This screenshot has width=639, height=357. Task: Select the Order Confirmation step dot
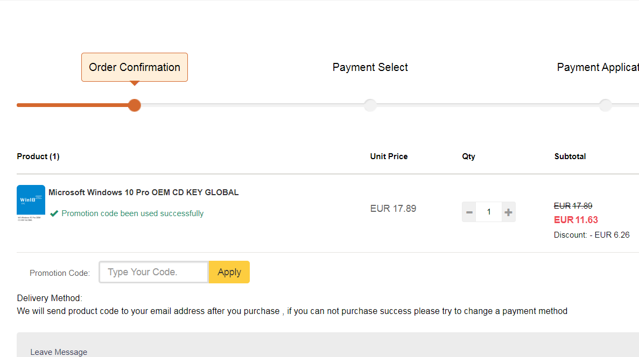click(x=135, y=105)
